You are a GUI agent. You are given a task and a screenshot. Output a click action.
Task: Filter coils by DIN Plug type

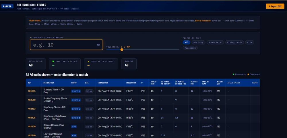pyautogui.click(x=198, y=42)
